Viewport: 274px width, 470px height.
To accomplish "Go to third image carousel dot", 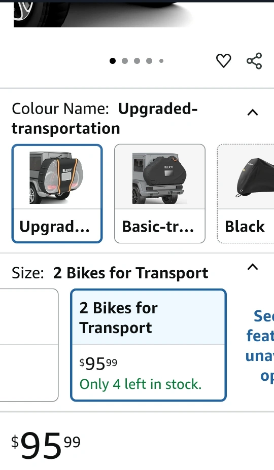I will pos(137,61).
